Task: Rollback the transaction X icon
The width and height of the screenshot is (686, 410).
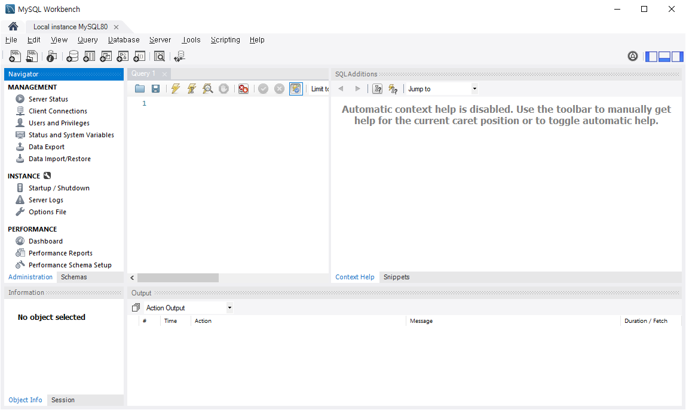Action: coord(279,89)
